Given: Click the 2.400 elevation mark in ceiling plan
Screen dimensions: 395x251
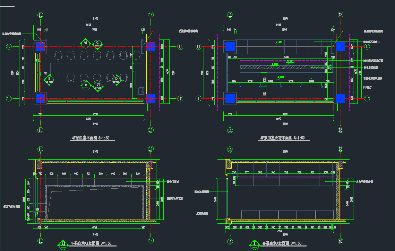Looking at the screenshot, I should pyautogui.click(x=278, y=43).
